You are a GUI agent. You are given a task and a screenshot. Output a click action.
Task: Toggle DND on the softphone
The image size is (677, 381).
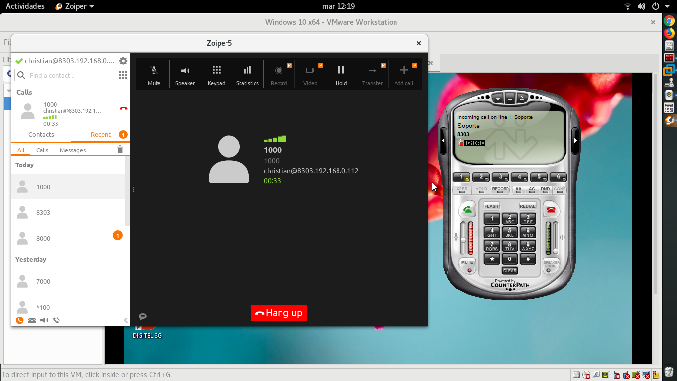(x=545, y=190)
